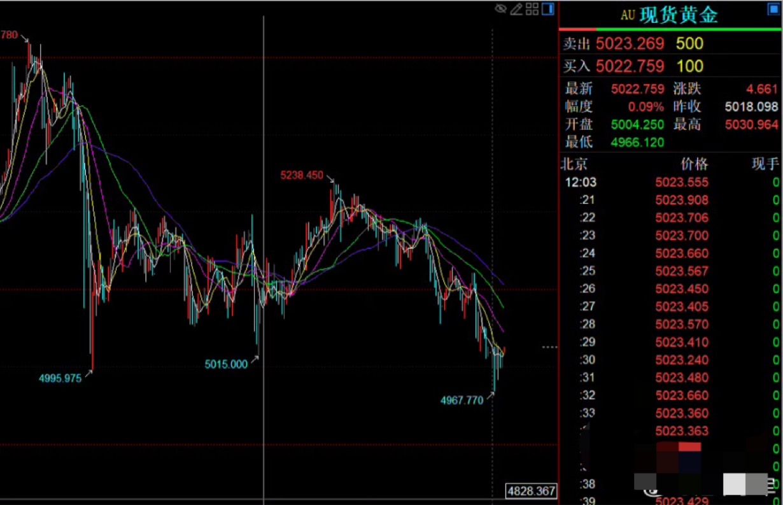Screen dimensions: 783x505
Task: Select tick price 5023.567 at :25
Action: 682,271
